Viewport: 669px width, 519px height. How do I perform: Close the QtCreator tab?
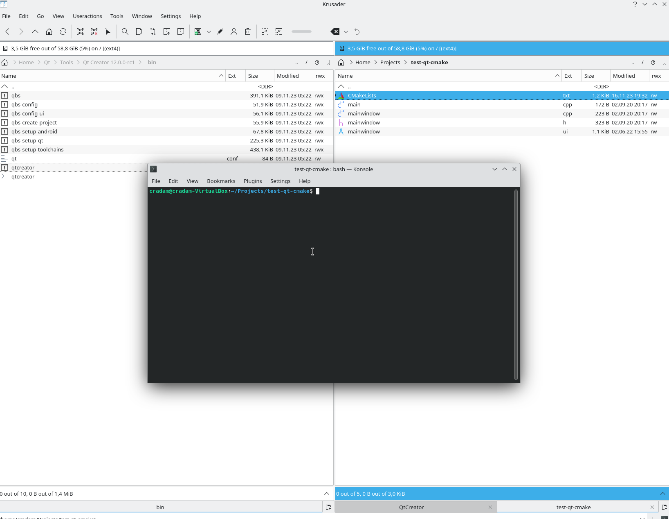(490, 507)
